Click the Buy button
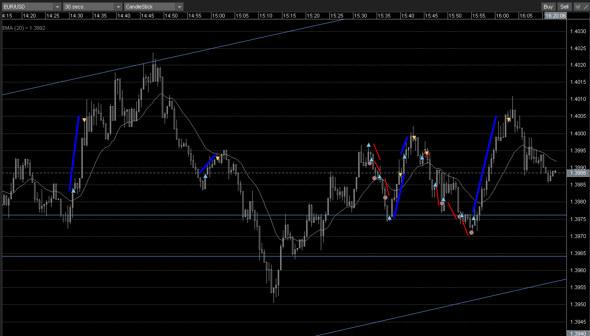This screenshot has height=336, width=590. click(x=548, y=7)
